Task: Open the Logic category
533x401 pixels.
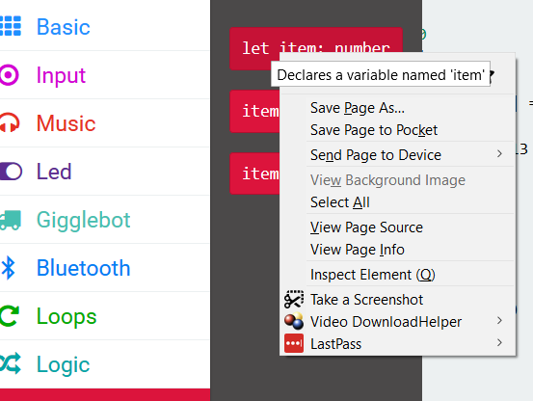Action: pos(105,364)
